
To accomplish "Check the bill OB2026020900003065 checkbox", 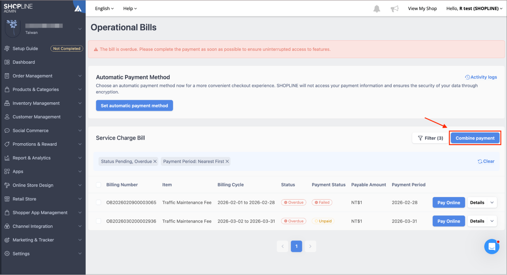I will [x=99, y=202].
